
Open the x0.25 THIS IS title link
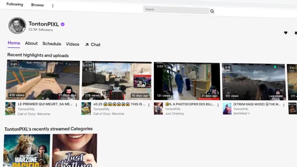119,104
